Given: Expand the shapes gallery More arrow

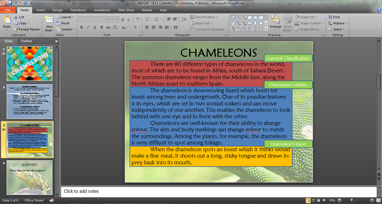Looking at the screenshot, I should tap(266, 29).
